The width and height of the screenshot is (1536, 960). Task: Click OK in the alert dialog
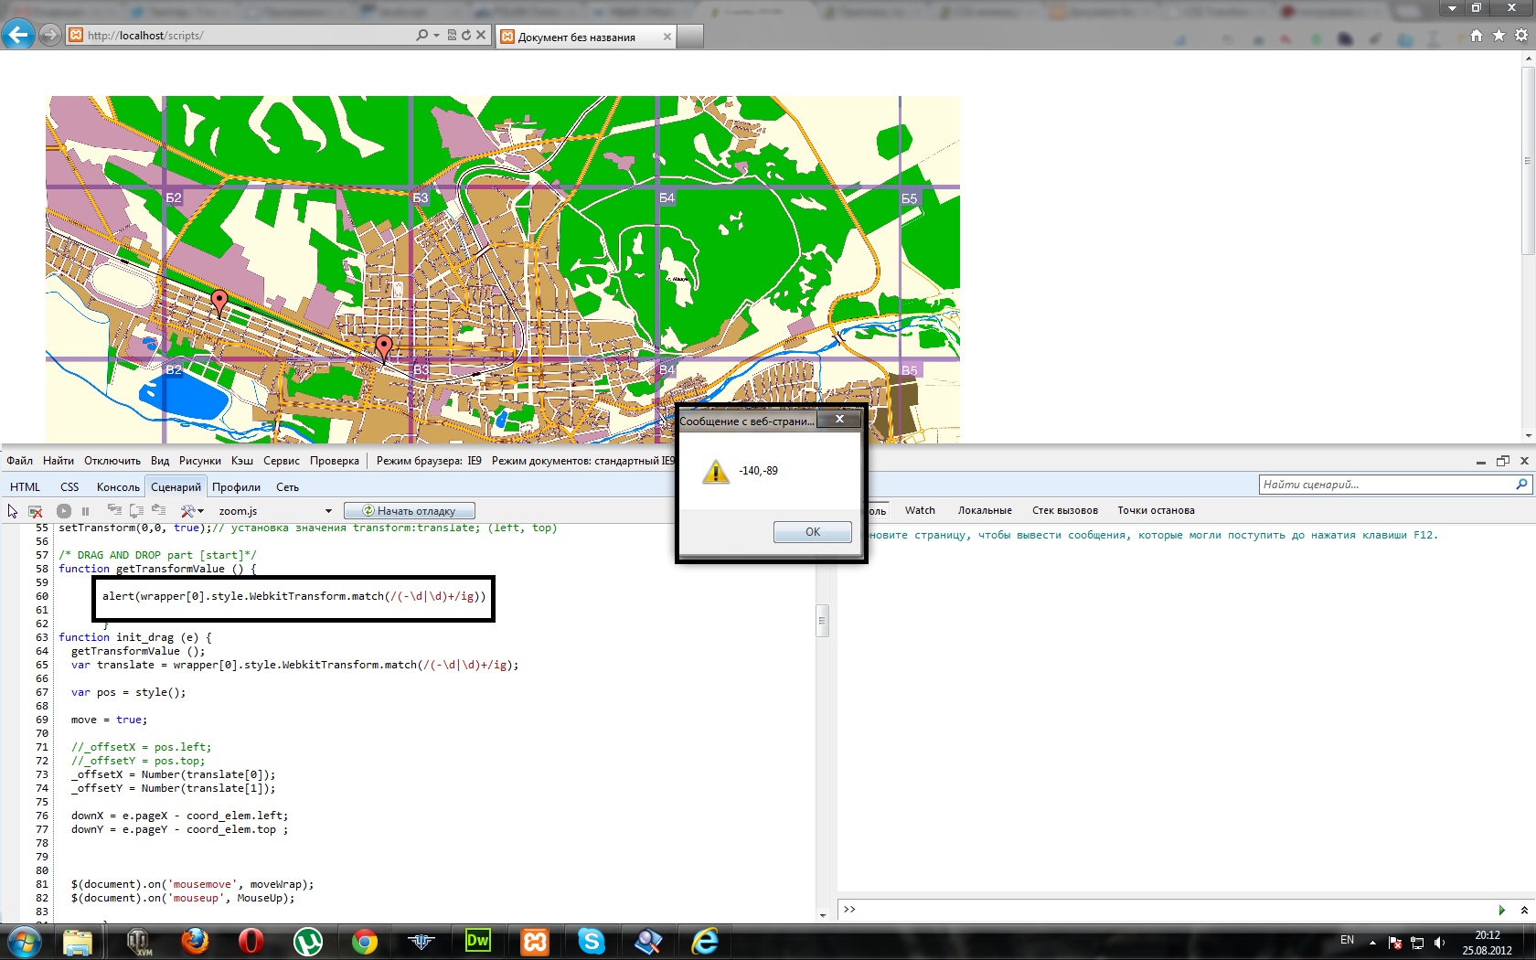[x=813, y=532]
